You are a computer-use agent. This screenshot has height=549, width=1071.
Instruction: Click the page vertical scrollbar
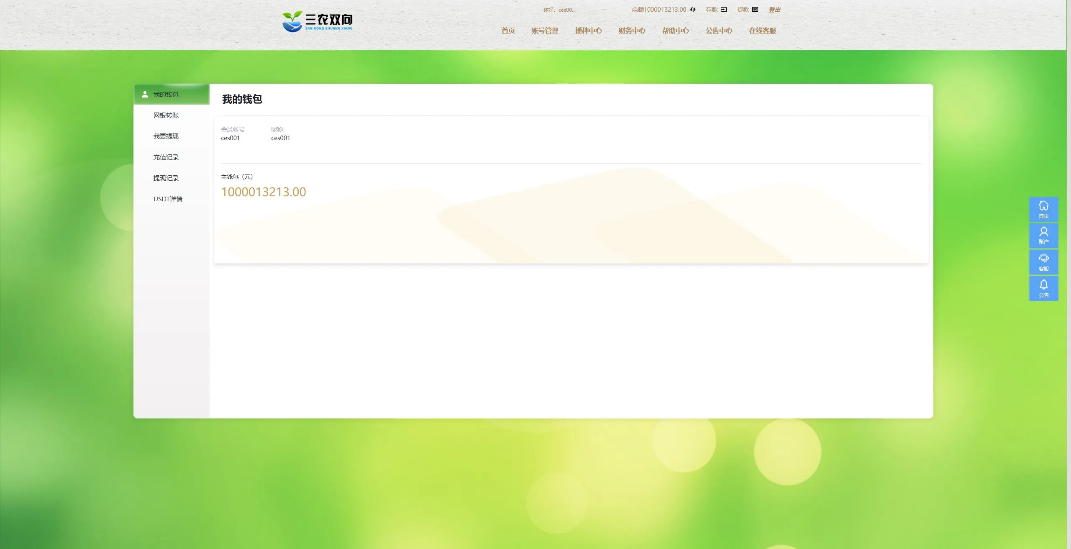pyautogui.click(x=1068, y=274)
